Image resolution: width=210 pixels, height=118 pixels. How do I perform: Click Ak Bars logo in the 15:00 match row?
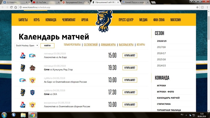point(32,56)
